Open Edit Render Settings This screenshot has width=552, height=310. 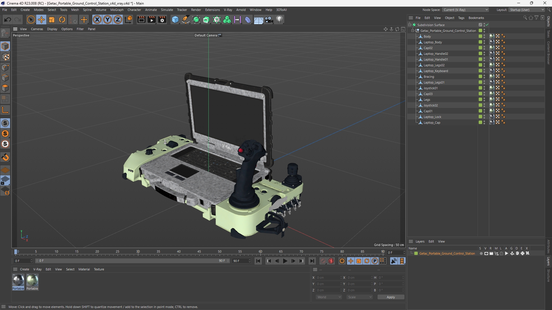[162, 20]
